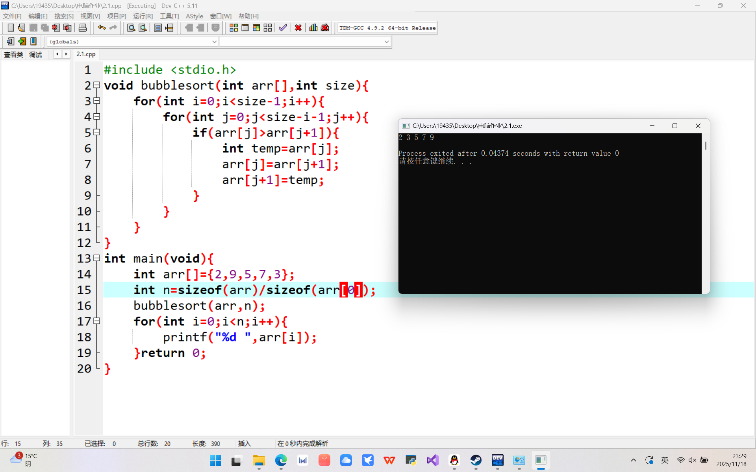Click the green plus bookmark icon
Image resolution: width=756 pixels, height=472 pixels.
(x=22, y=41)
